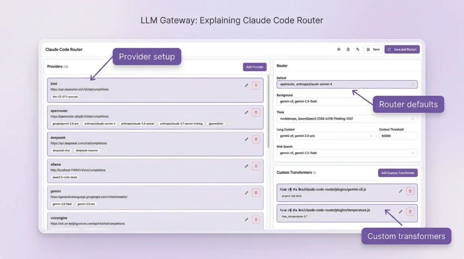Click the Claude Code Router title

[x=64, y=49]
